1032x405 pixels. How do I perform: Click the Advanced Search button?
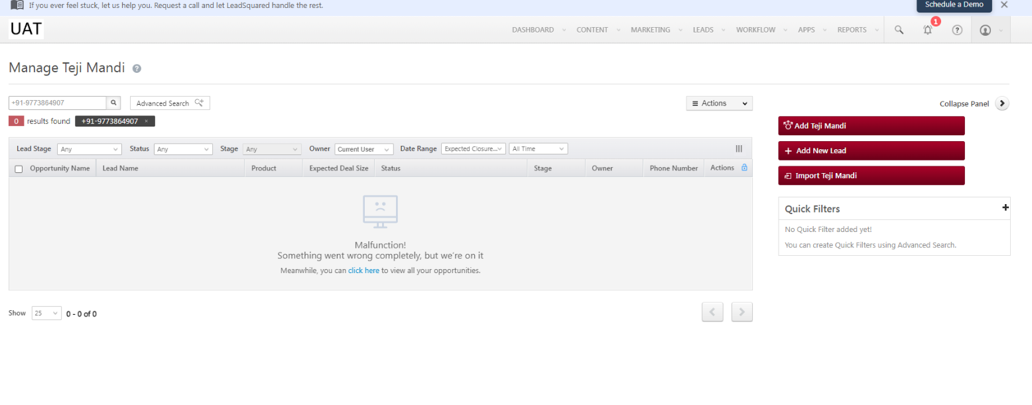(170, 103)
